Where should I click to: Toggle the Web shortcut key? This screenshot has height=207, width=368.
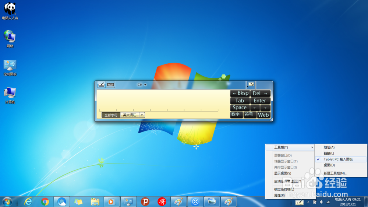263,115
